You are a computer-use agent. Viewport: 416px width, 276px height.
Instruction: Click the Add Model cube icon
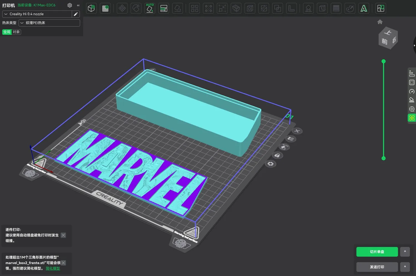(x=91, y=8)
